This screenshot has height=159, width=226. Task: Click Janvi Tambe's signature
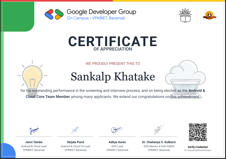[x=34, y=130]
